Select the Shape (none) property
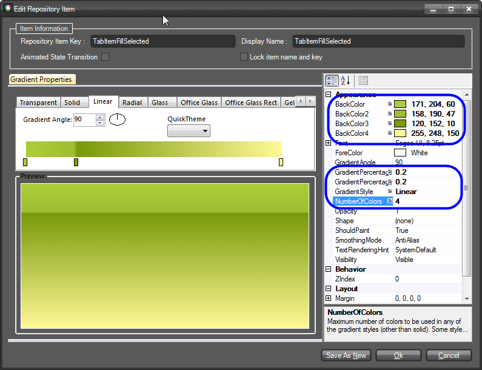 (x=397, y=221)
